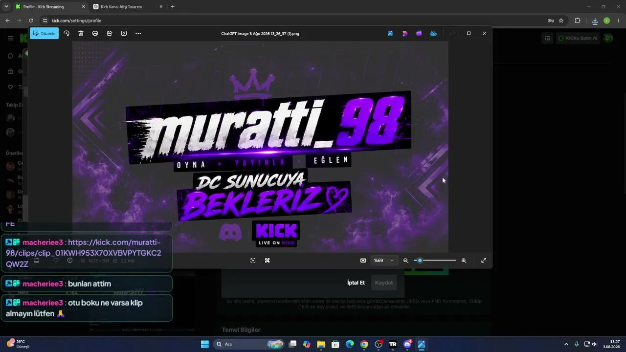
Task: Open Google Chrome from the taskbar
Action: (x=364, y=344)
